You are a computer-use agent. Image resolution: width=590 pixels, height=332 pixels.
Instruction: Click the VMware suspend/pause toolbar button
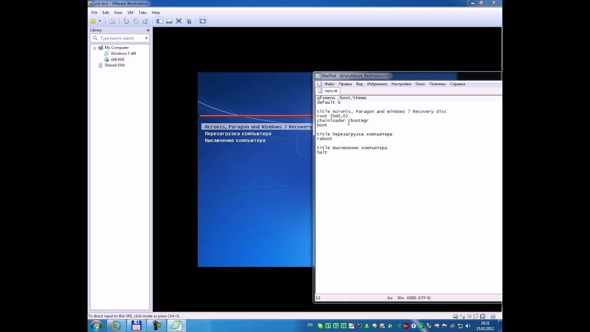click(93, 21)
